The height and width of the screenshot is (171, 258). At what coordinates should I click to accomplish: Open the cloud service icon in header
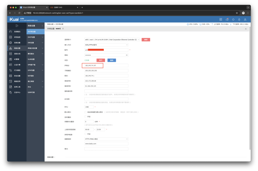[227, 19]
